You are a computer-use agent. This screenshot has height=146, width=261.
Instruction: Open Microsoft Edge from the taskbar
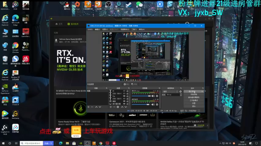click(61, 143)
